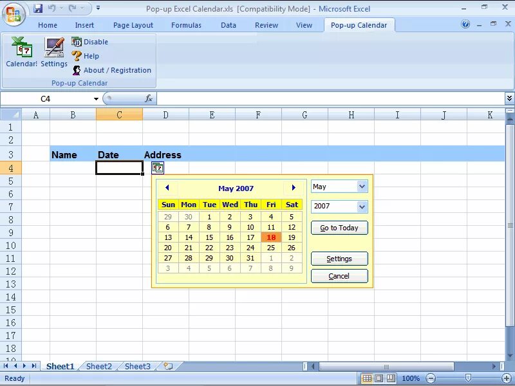Viewport: 515px width, 386px height.
Task: Open the Formulas tab
Action: click(x=186, y=25)
